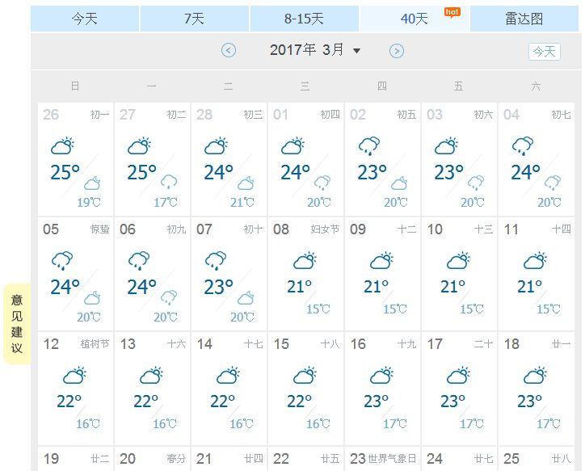Click the rain cloud icon on day 04
This screenshot has width=585, height=471.
pos(523,145)
